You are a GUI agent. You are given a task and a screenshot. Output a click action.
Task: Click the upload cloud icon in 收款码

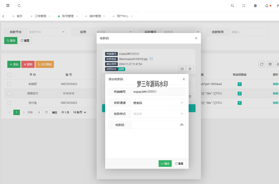point(182,125)
